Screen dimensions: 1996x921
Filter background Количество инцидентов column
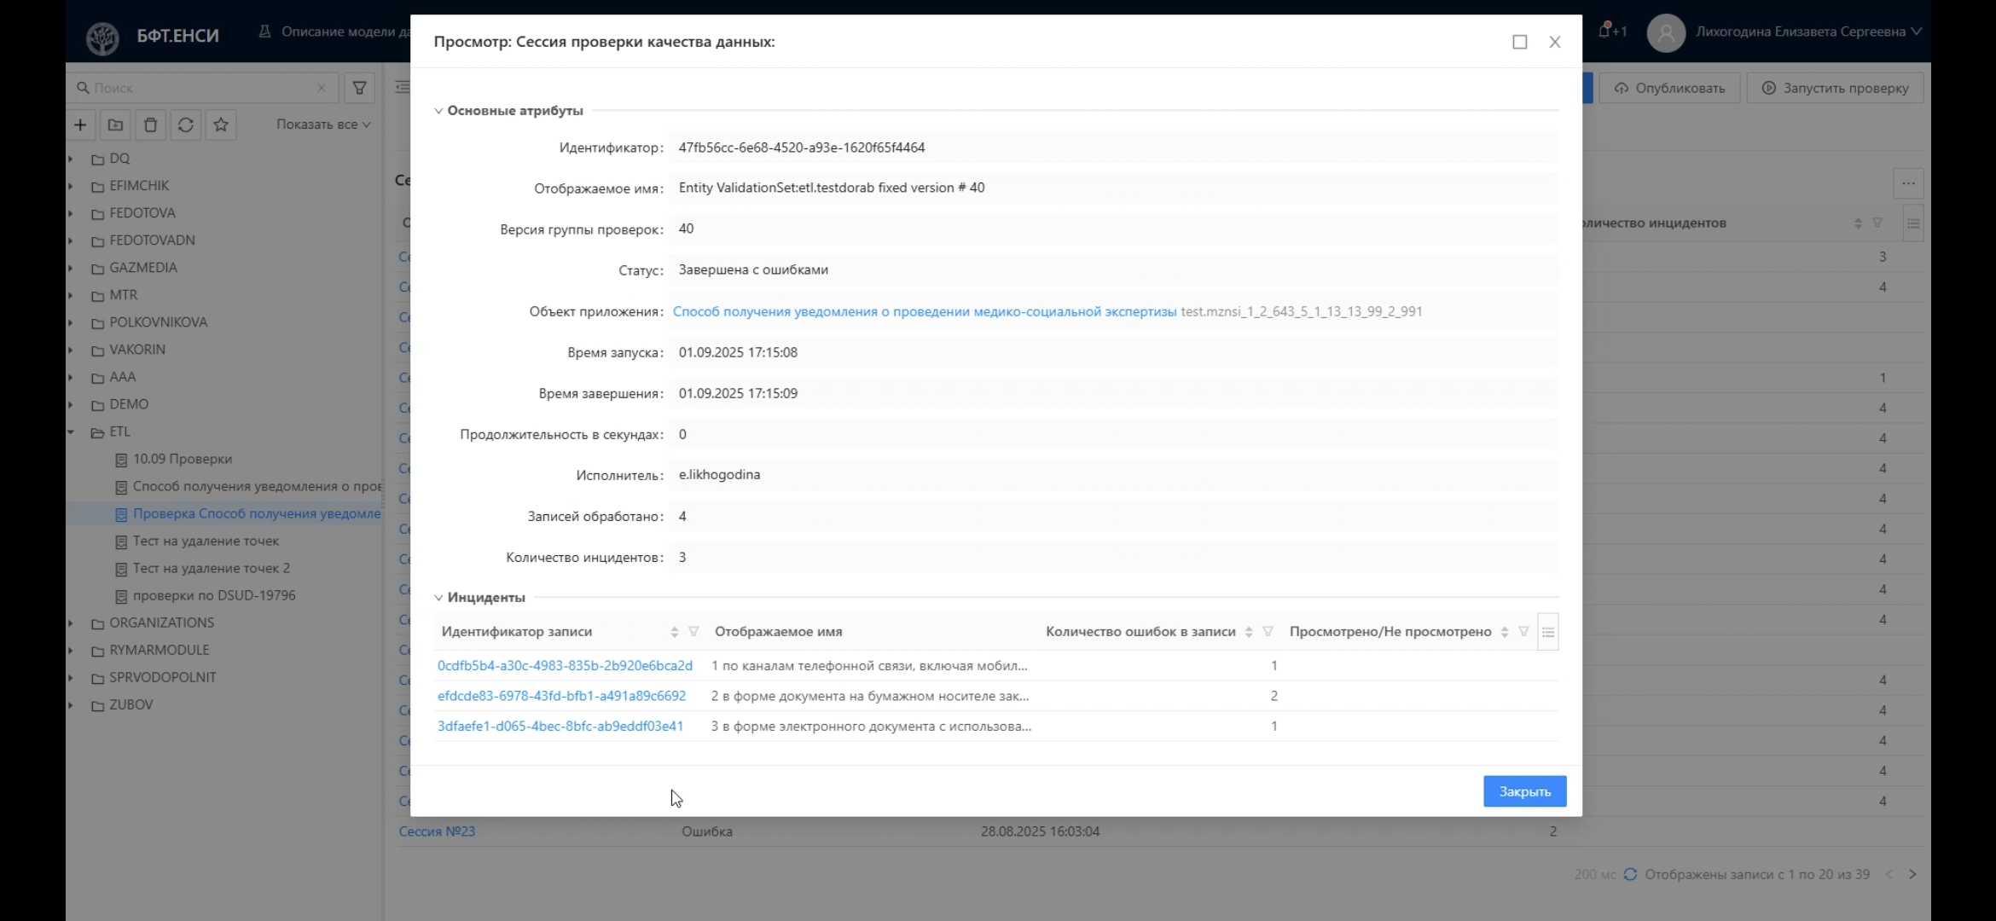click(x=1877, y=223)
